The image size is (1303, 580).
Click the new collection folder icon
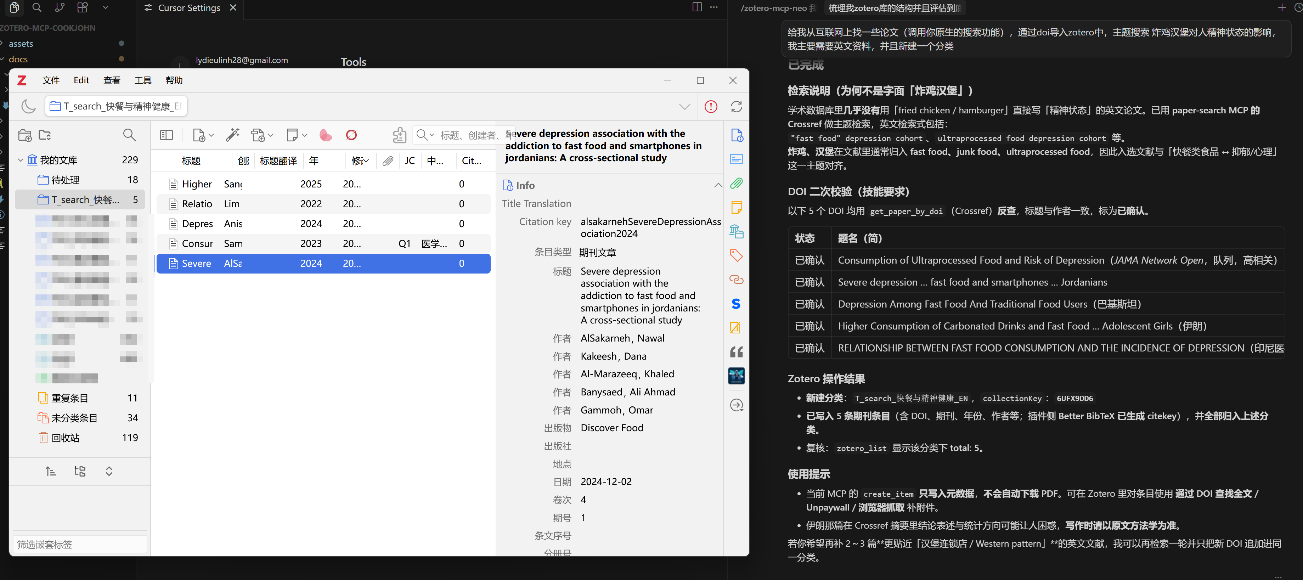25,135
